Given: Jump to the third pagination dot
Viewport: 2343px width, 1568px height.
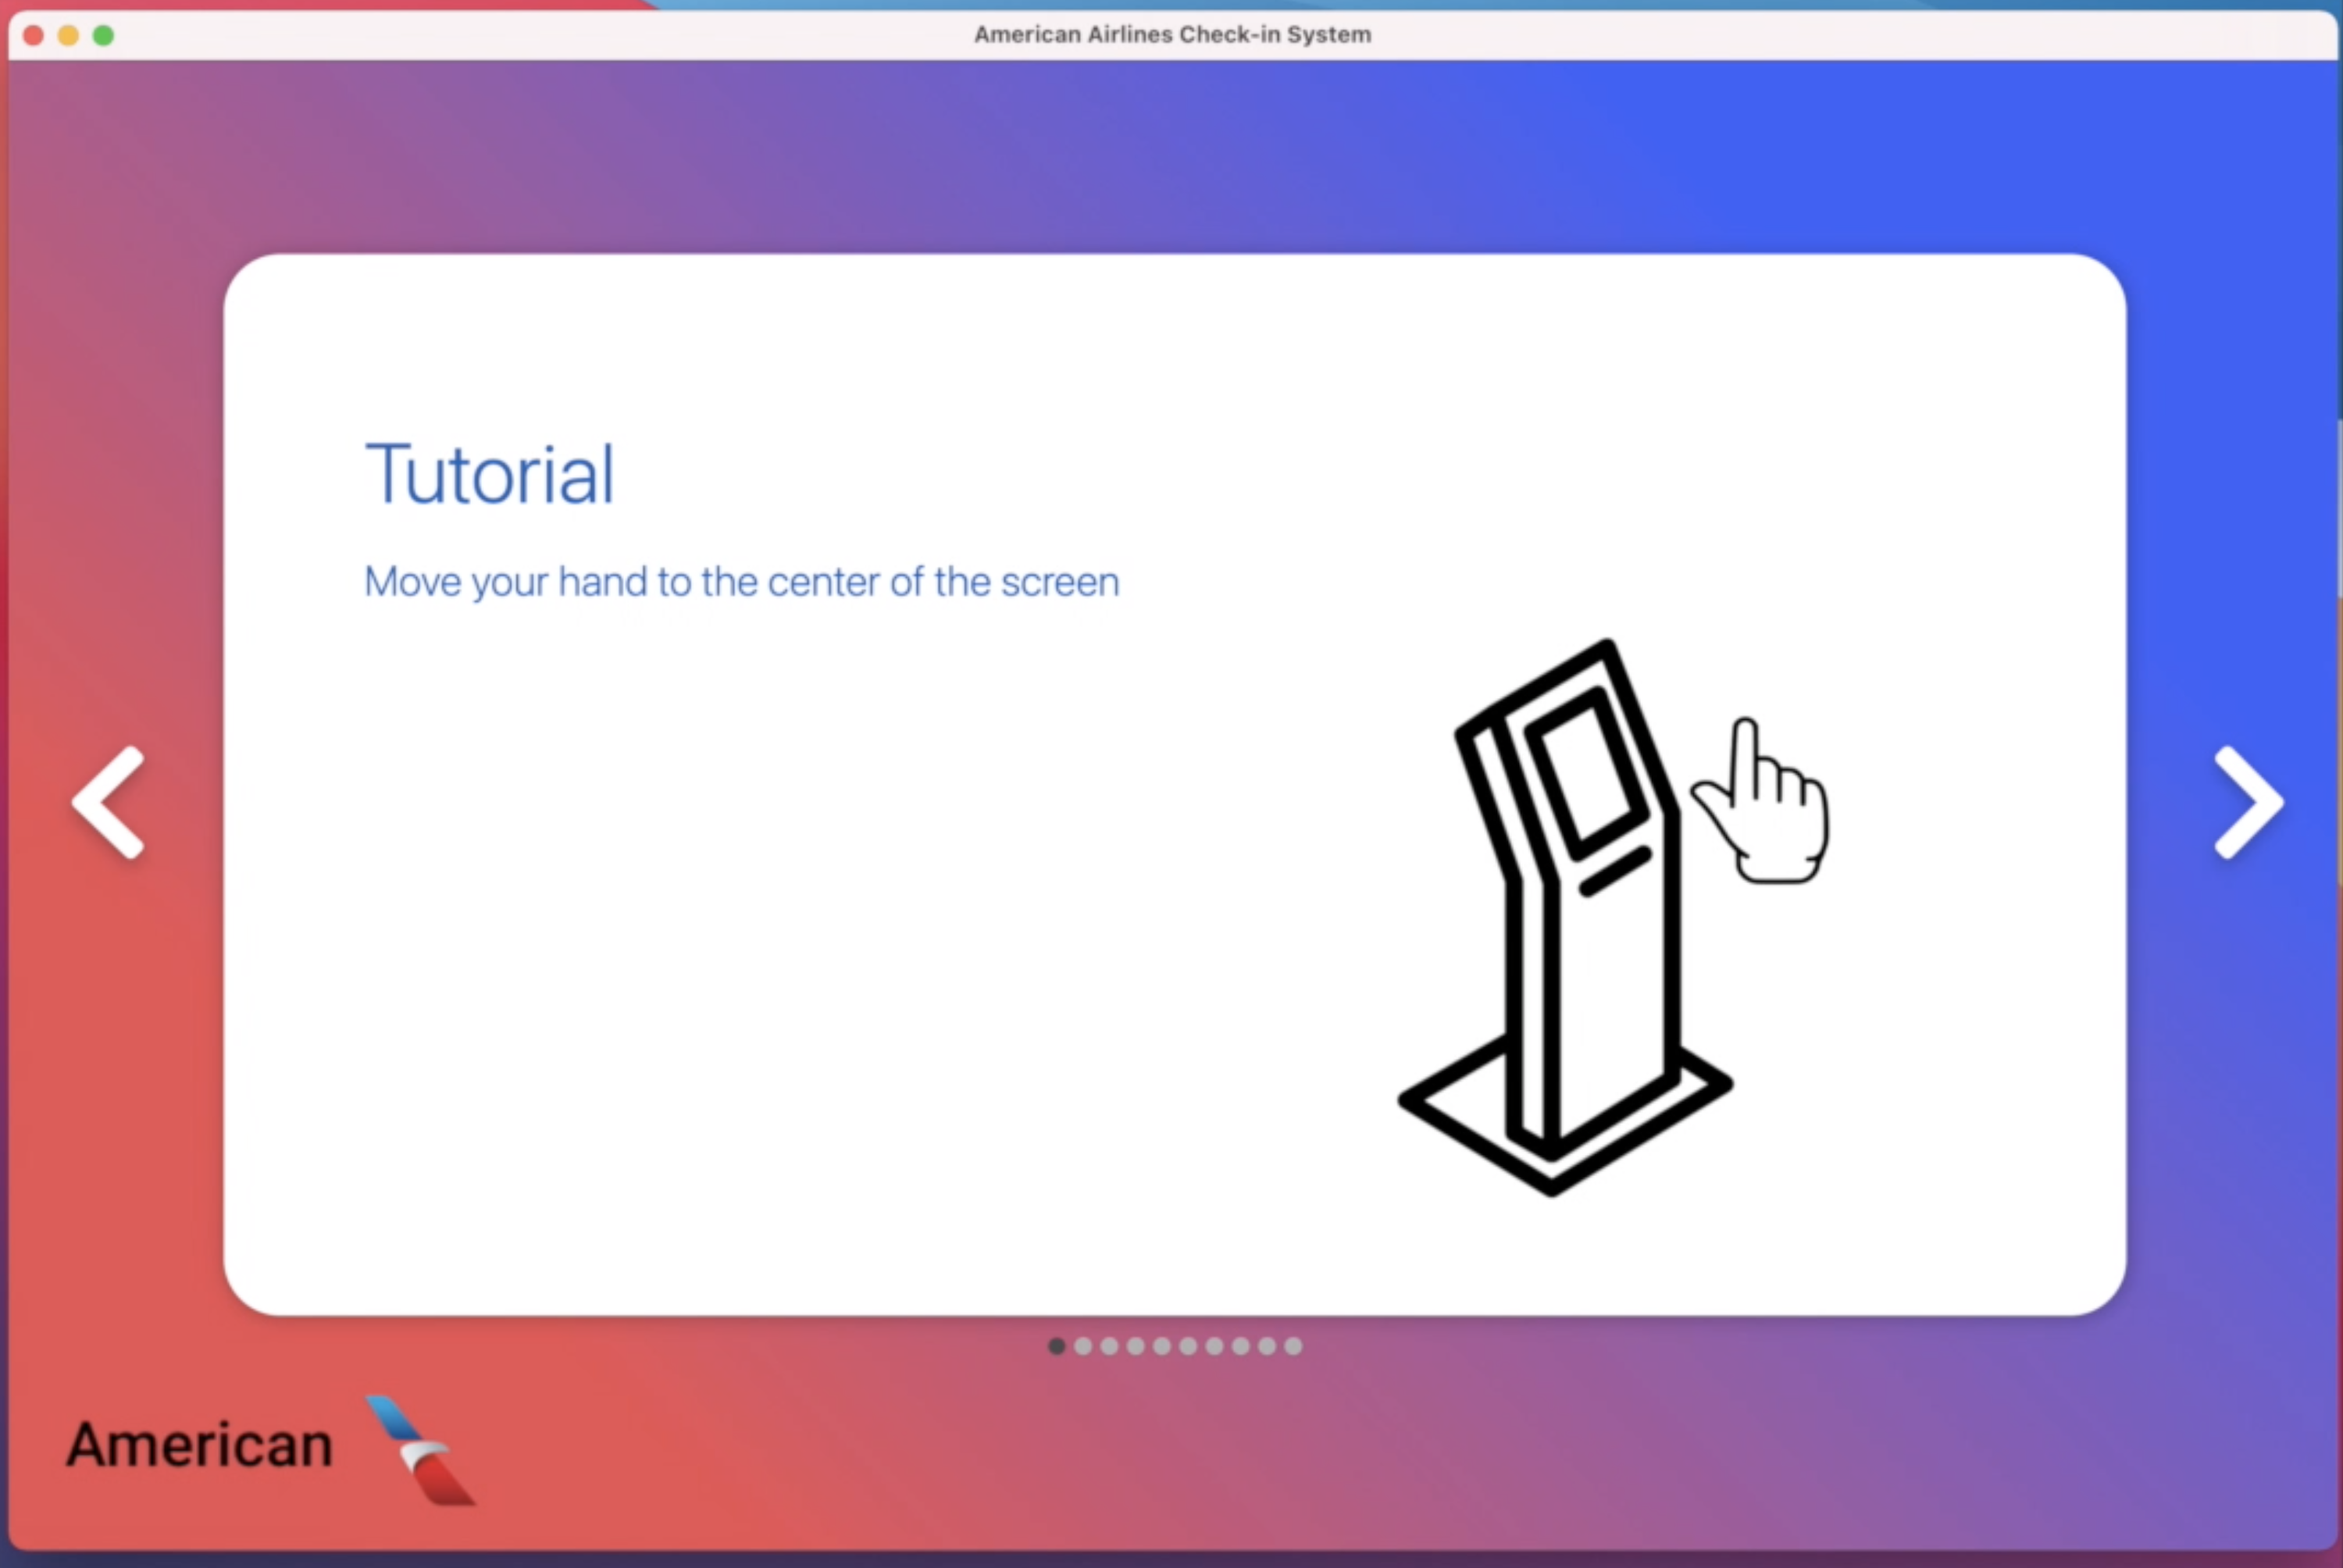Looking at the screenshot, I should (1109, 1346).
